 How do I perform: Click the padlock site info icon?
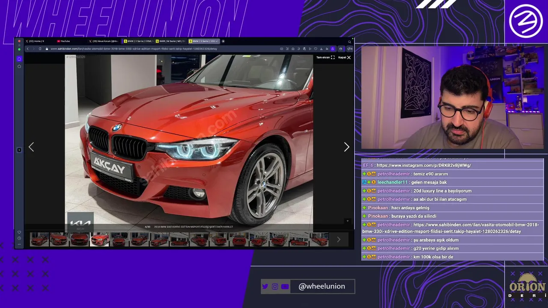[x=47, y=49]
